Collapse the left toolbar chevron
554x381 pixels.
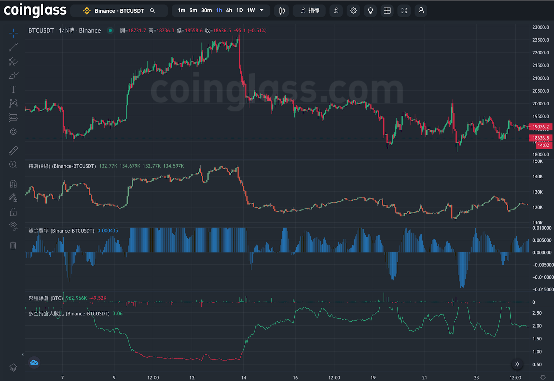pyautogui.click(x=23, y=354)
